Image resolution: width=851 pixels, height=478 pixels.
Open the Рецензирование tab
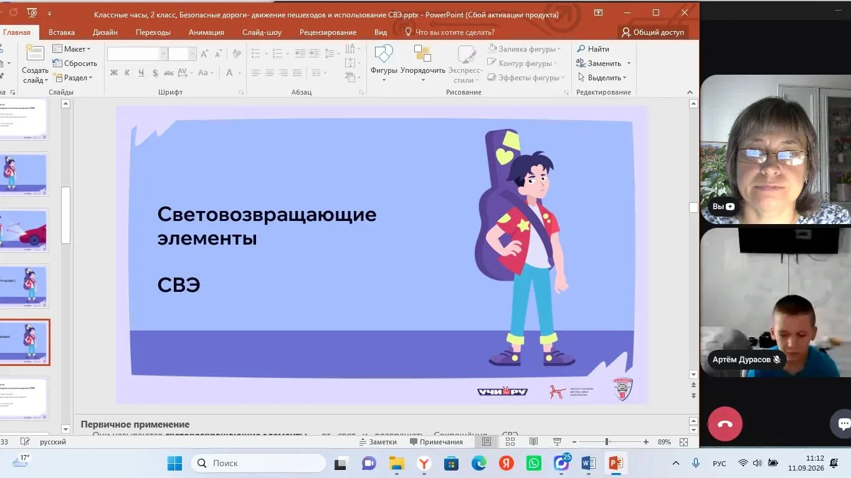328,32
